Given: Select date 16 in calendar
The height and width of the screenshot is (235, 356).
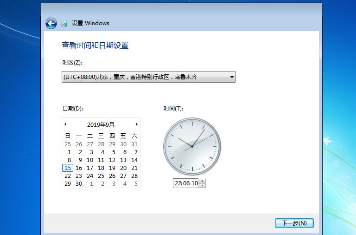Looking at the screenshot, I should point(79,168).
